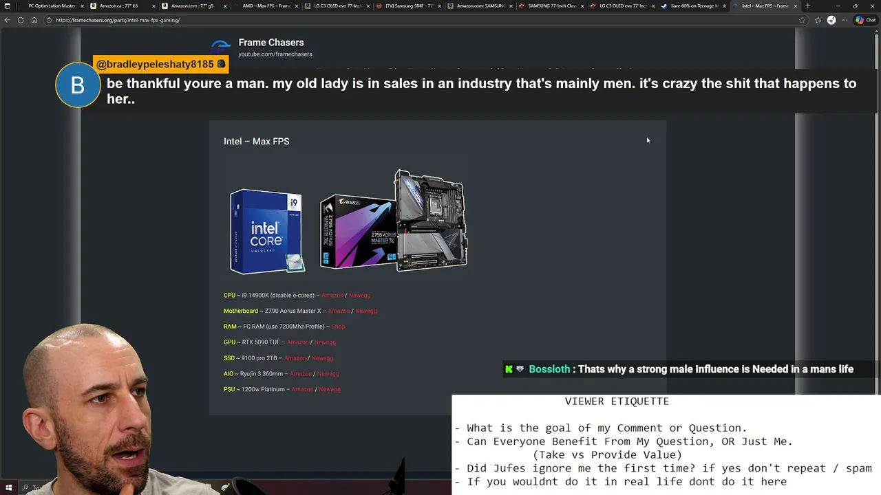Open Amazon link for Ryujin 3 AIO
The image size is (881, 495).
pyautogui.click(x=301, y=374)
